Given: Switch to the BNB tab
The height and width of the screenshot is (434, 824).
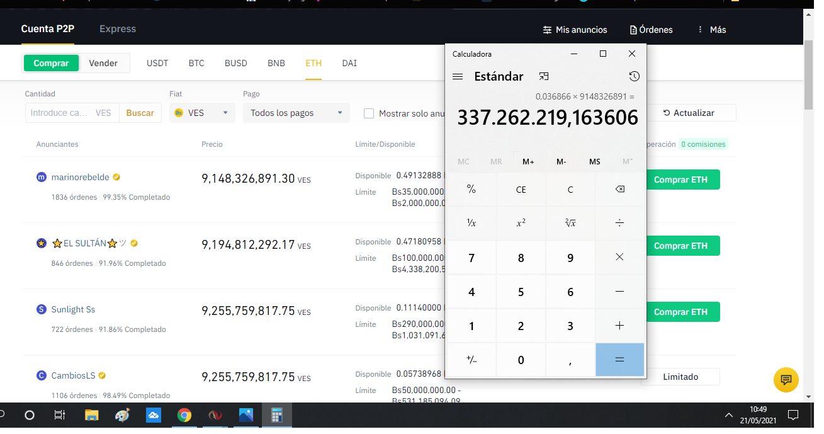Looking at the screenshot, I should [x=276, y=63].
